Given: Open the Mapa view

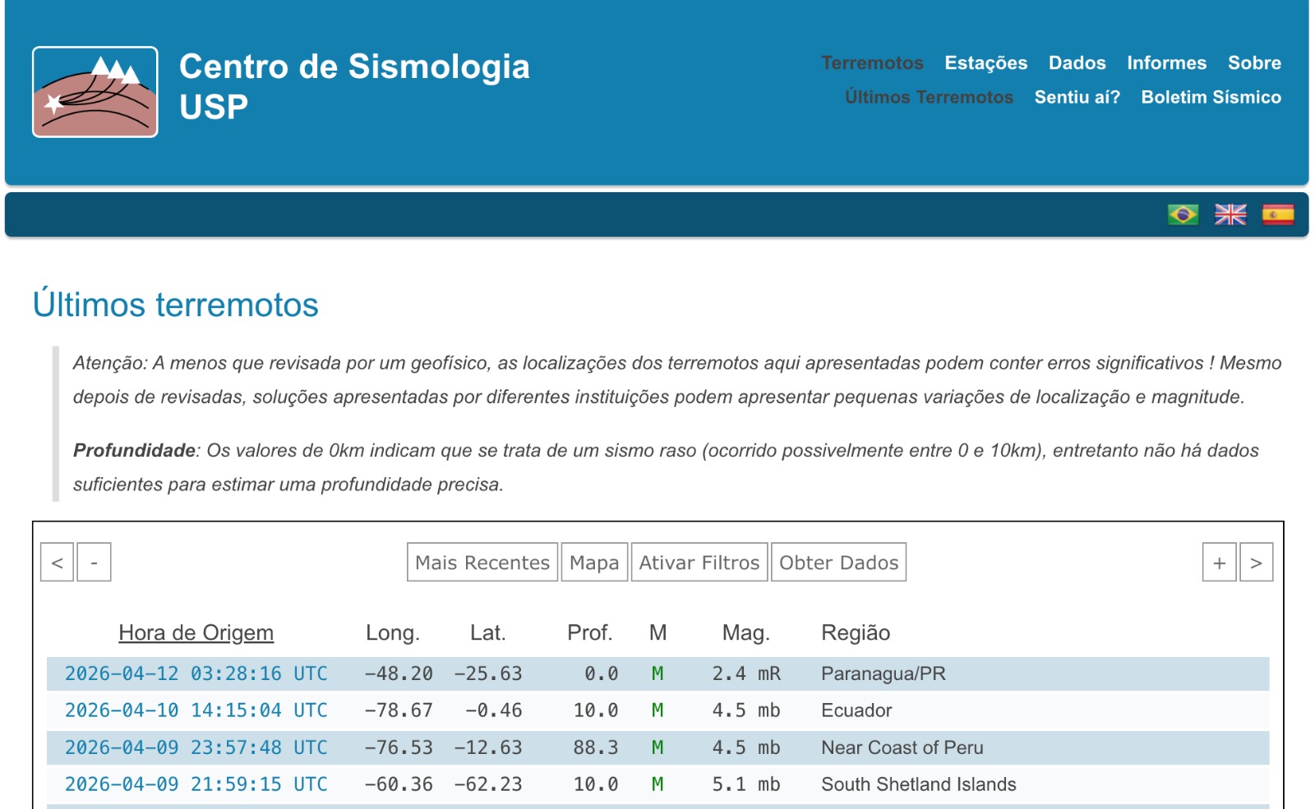Looking at the screenshot, I should (594, 563).
